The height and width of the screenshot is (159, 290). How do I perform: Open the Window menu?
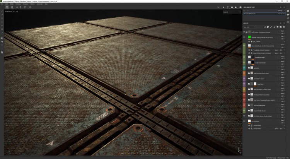[18, 4]
